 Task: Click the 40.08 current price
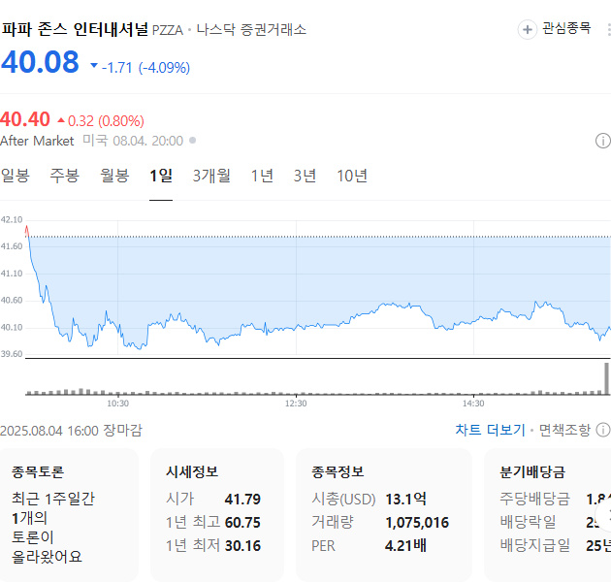coord(40,62)
